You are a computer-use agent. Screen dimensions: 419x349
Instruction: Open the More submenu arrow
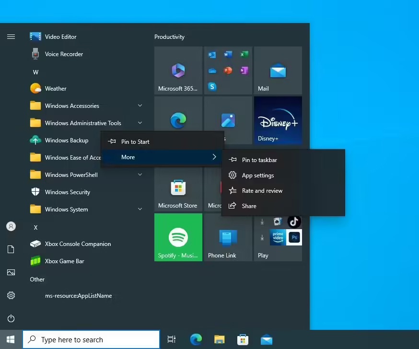[x=214, y=157]
